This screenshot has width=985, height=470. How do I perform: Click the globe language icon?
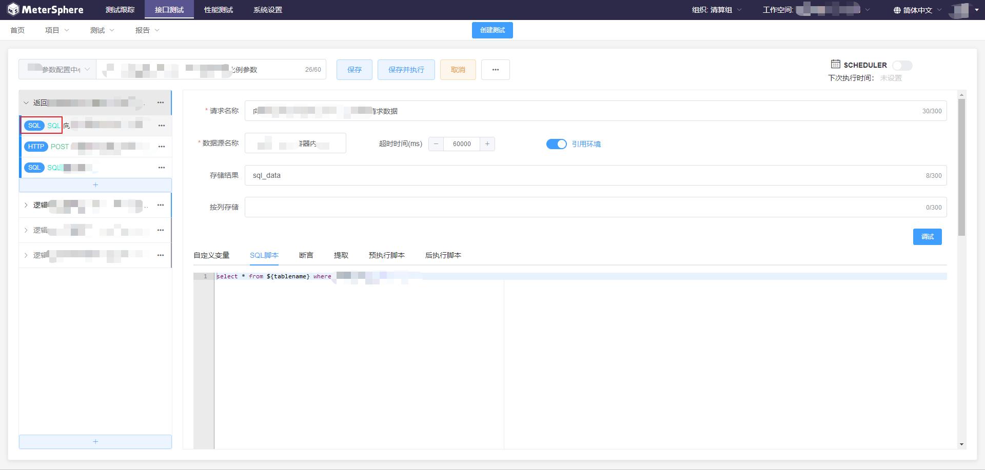coord(897,10)
